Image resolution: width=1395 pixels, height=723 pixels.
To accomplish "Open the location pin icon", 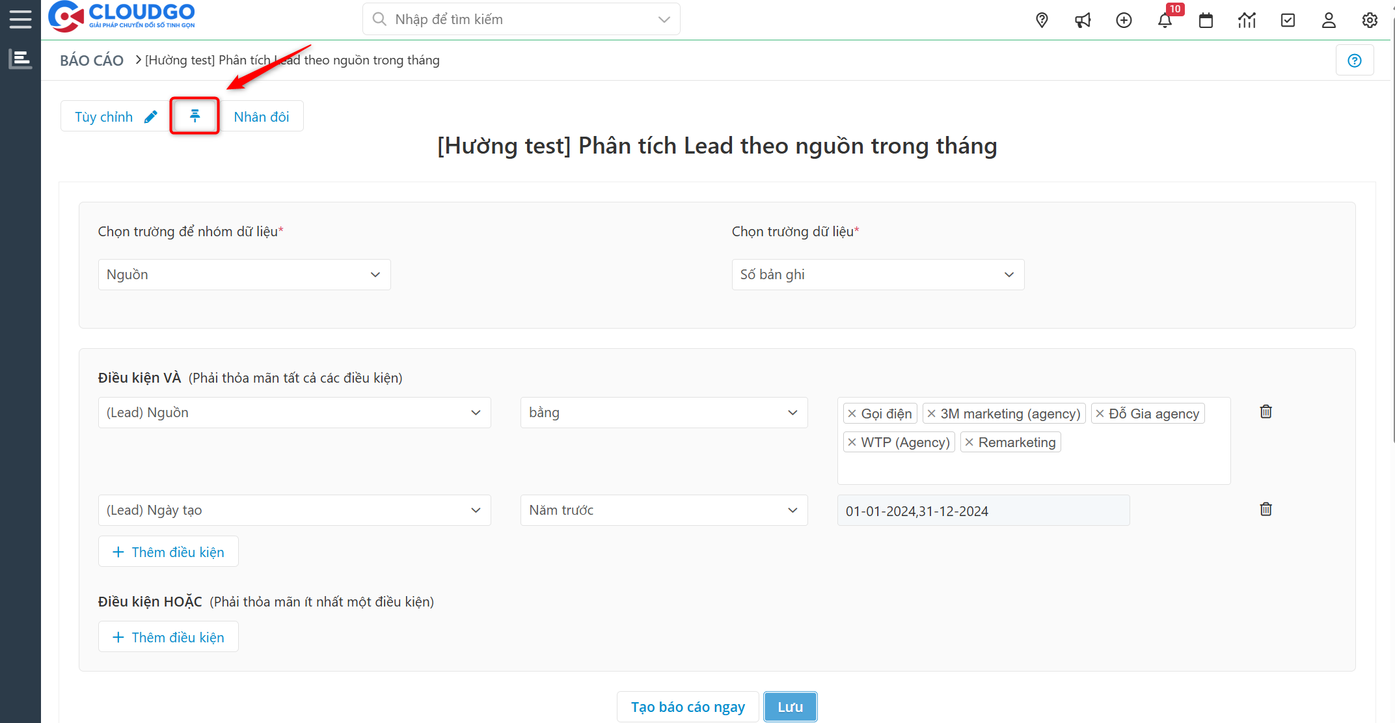I will pyautogui.click(x=1042, y=20).
